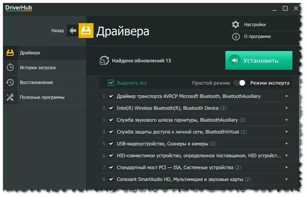
Task: Open Полезные программы in sidebar
Action: coord(44,97)
